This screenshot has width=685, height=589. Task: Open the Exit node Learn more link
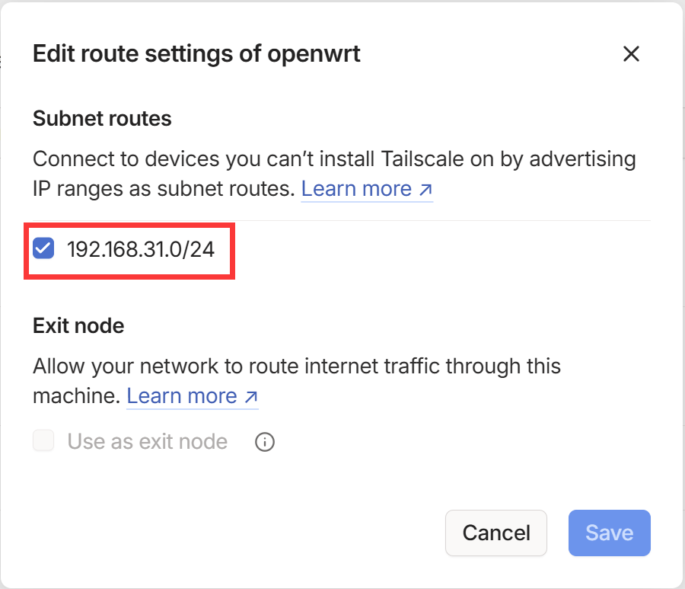point(182,396)
